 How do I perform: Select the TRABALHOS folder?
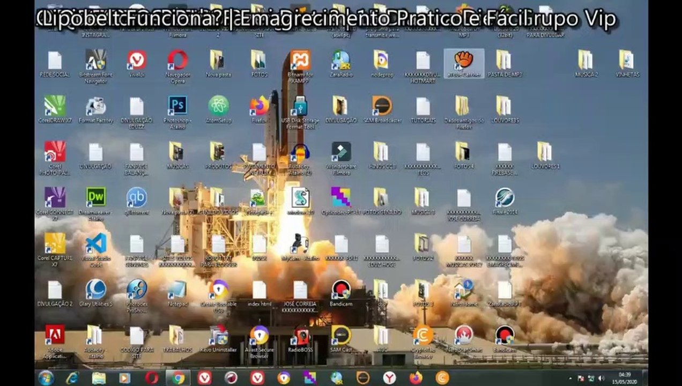[177, 339]
